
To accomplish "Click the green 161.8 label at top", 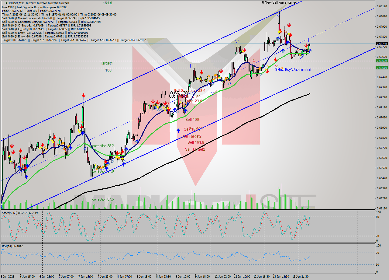I will 107,3.
